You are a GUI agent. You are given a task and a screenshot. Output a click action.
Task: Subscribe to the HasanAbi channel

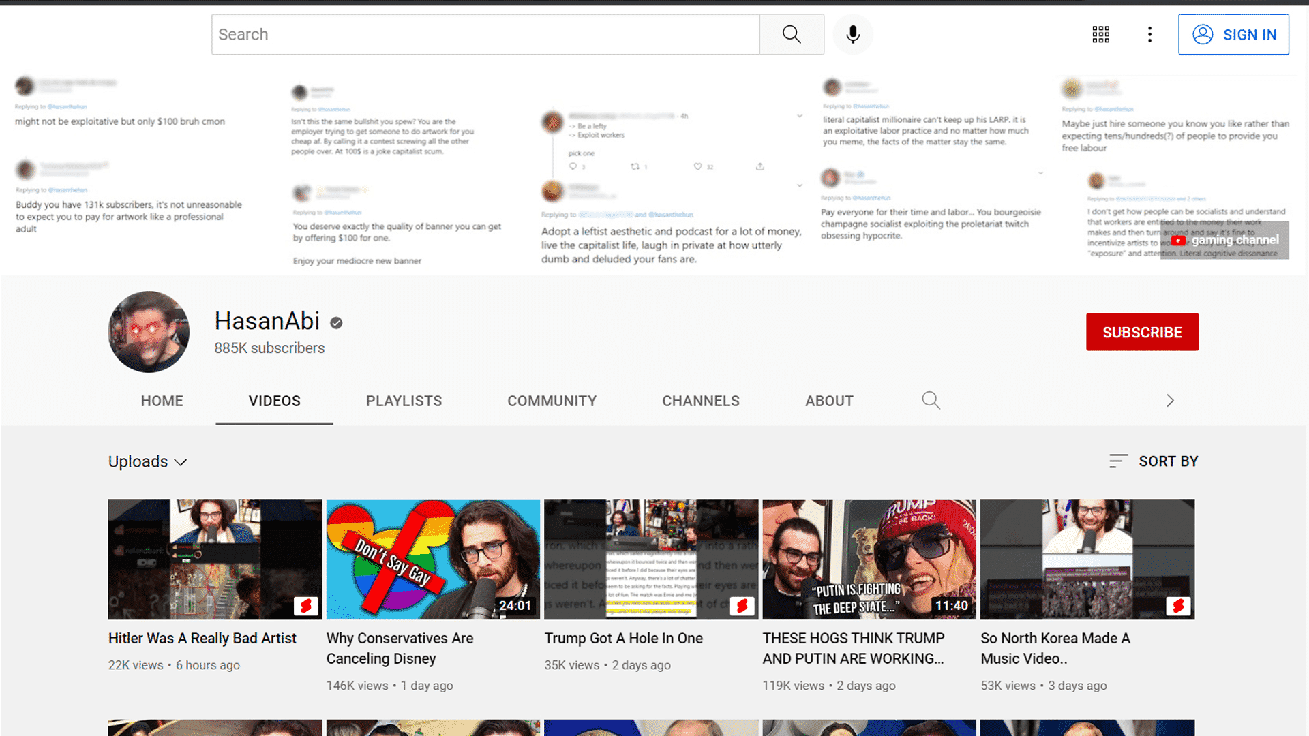tap(1142, 332)
